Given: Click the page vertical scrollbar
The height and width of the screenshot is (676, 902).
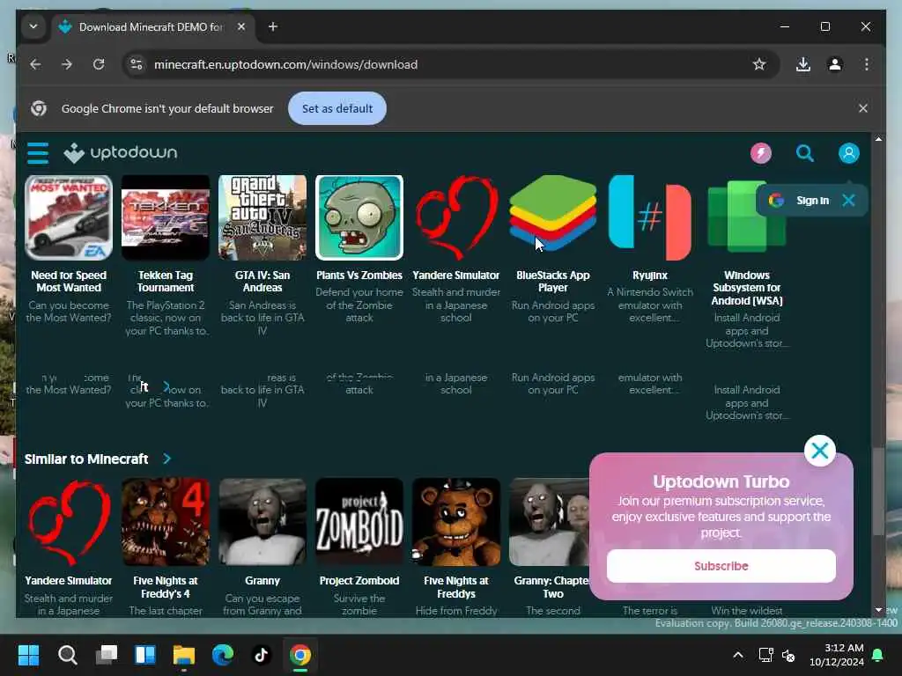Looking at the screenshot, I should 878,491.
